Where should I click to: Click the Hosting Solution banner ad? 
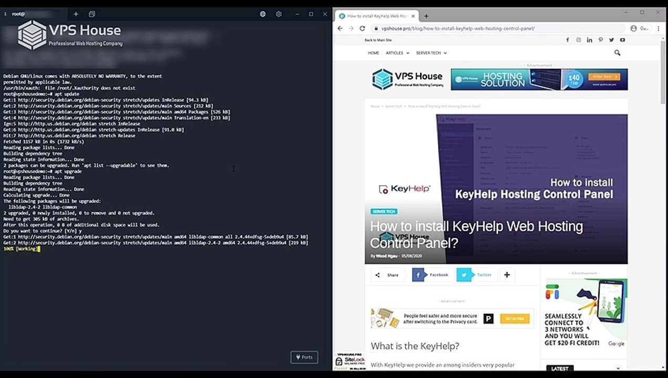coord(539,79)
